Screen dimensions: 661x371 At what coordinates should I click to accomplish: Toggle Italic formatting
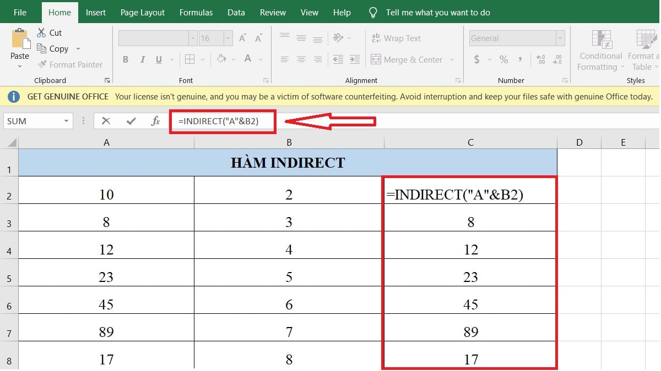pos(143,59)
